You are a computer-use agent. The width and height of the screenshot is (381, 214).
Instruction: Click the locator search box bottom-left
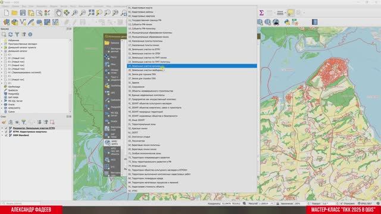click(21, 203)
